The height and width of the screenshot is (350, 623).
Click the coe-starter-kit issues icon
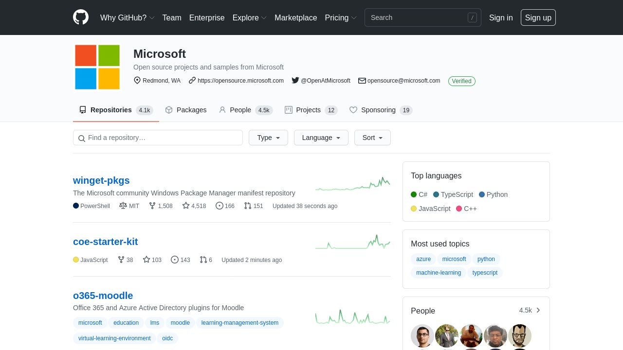(175, 260)
